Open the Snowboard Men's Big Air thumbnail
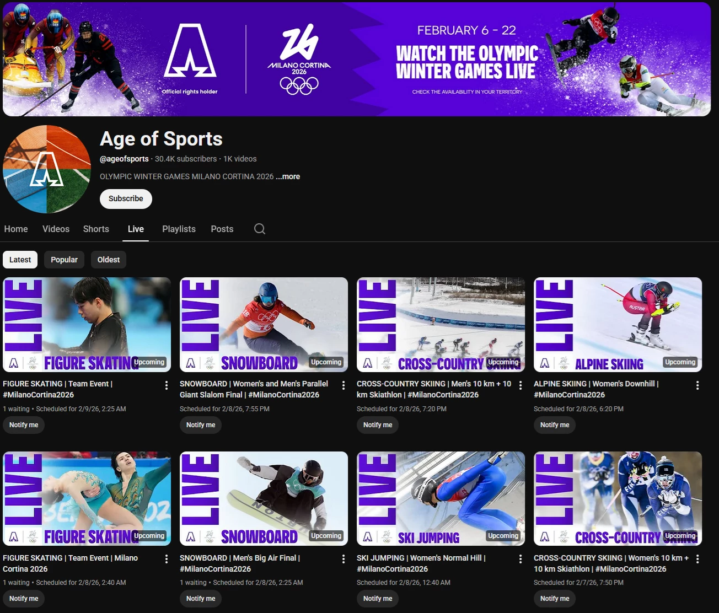This screenshot has height=613, width=719. [x=264, y=499]
